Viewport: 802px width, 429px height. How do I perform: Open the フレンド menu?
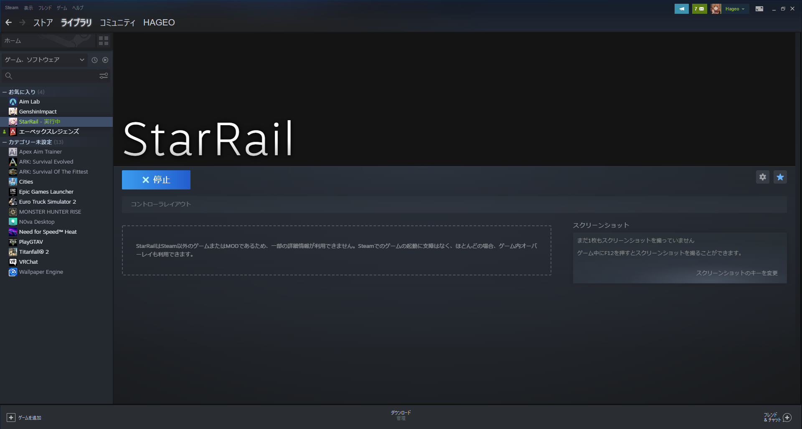(x=45, y=8)
